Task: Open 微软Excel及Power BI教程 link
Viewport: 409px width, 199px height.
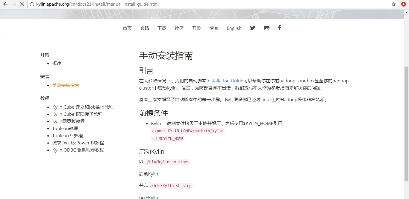Action: click(x=78, y=143)
